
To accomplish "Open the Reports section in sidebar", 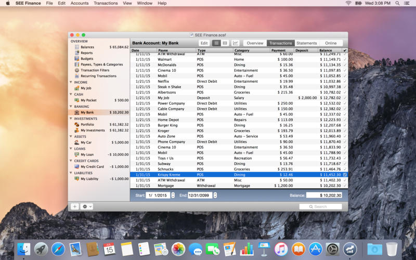I will pyautogui.click(x=86, y=53).
